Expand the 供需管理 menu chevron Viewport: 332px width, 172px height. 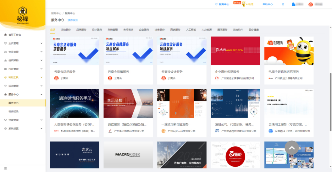[x=41, y=120]
